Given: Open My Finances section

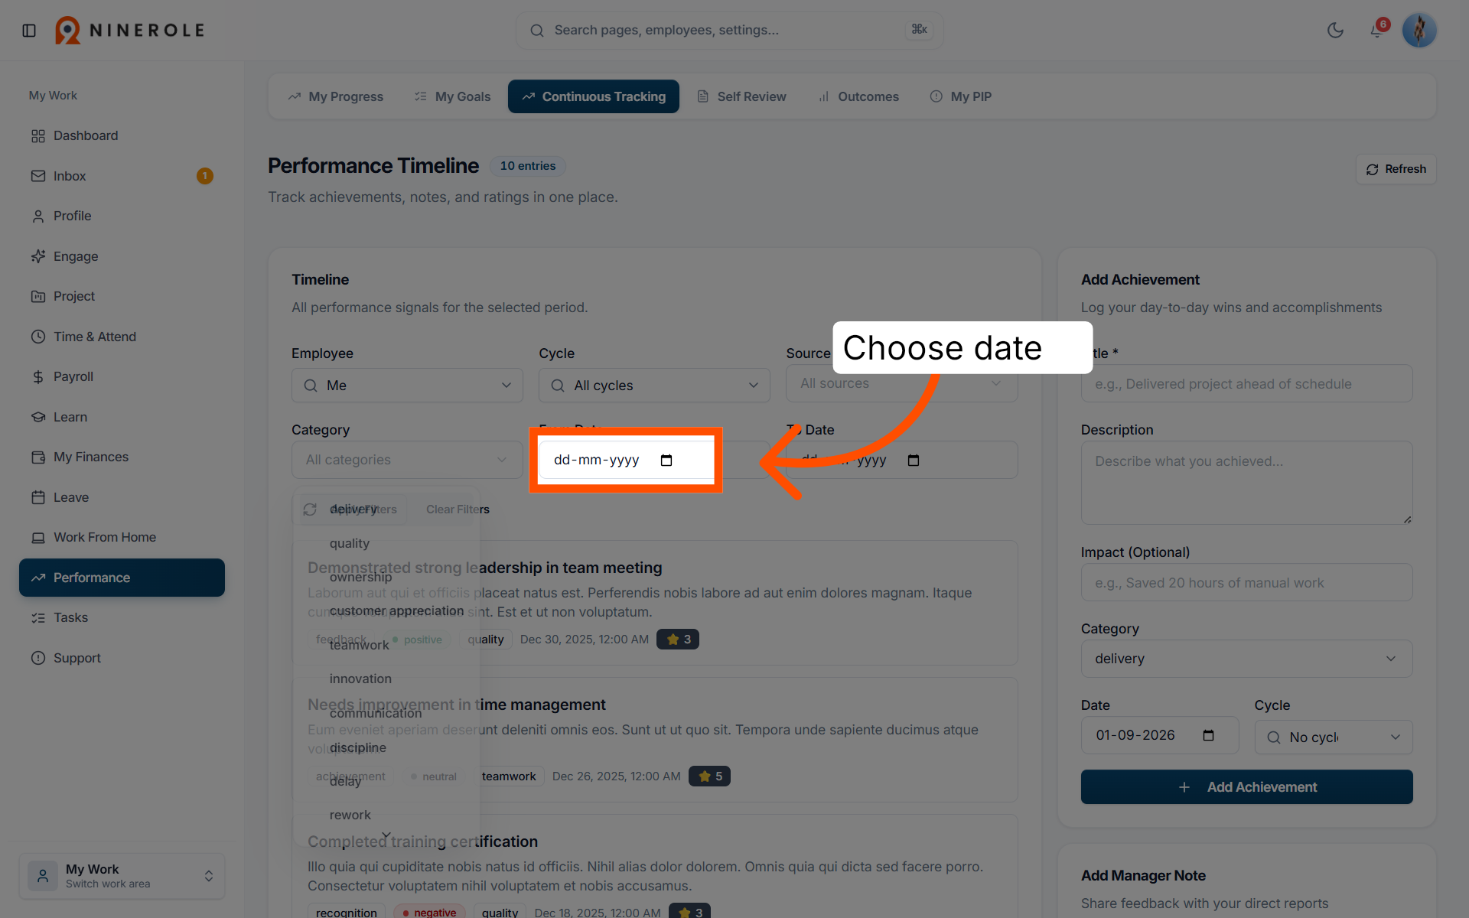Looking at the screenshot, I should coord(122,457).
